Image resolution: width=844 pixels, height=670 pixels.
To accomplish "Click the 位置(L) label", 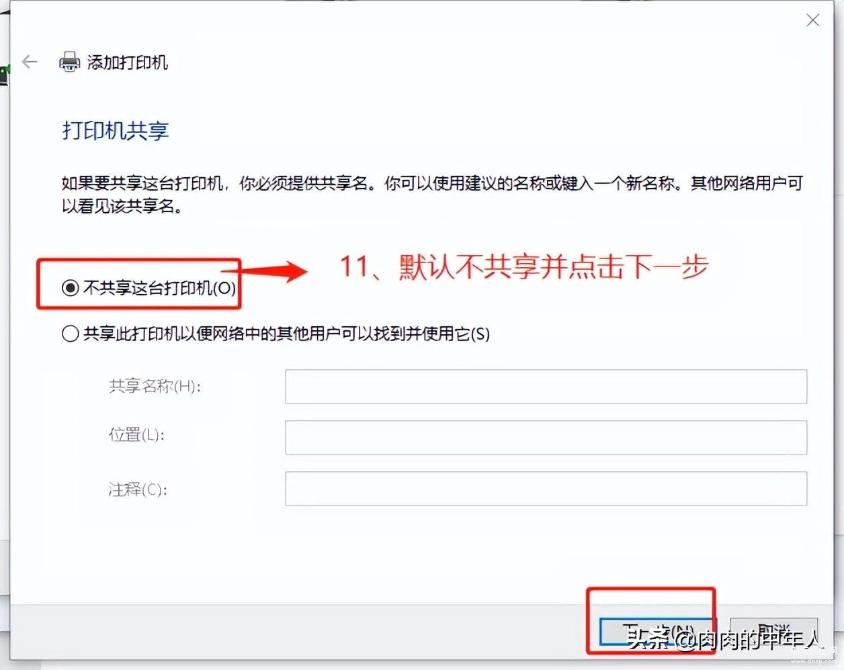I will click(x=136, y=435).
